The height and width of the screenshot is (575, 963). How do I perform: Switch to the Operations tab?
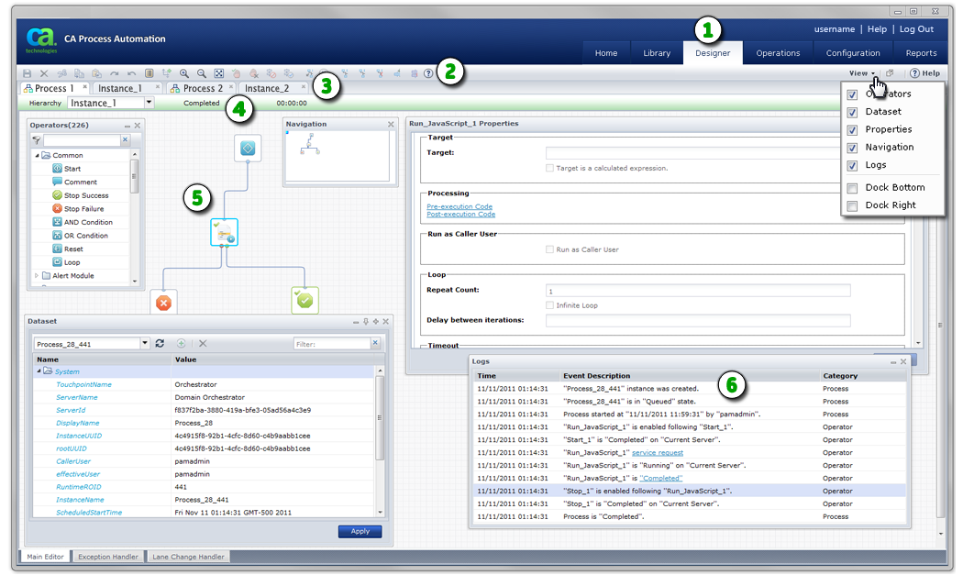point(777,52)
